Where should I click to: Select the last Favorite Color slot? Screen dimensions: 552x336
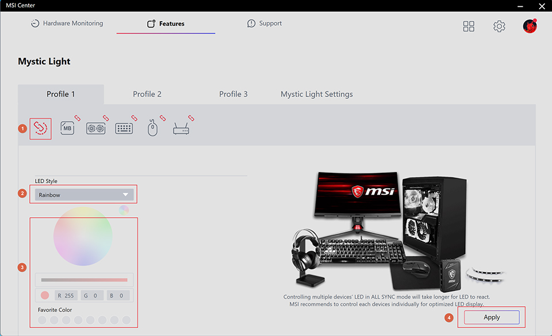126,320
